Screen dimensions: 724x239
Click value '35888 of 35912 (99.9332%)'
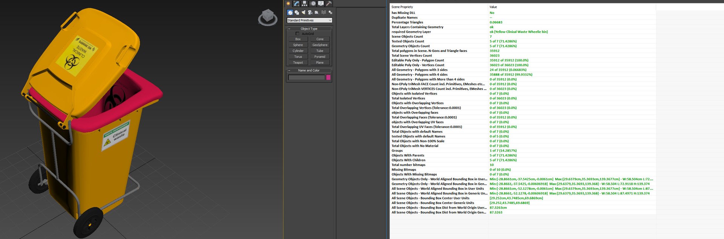(511, 75)
